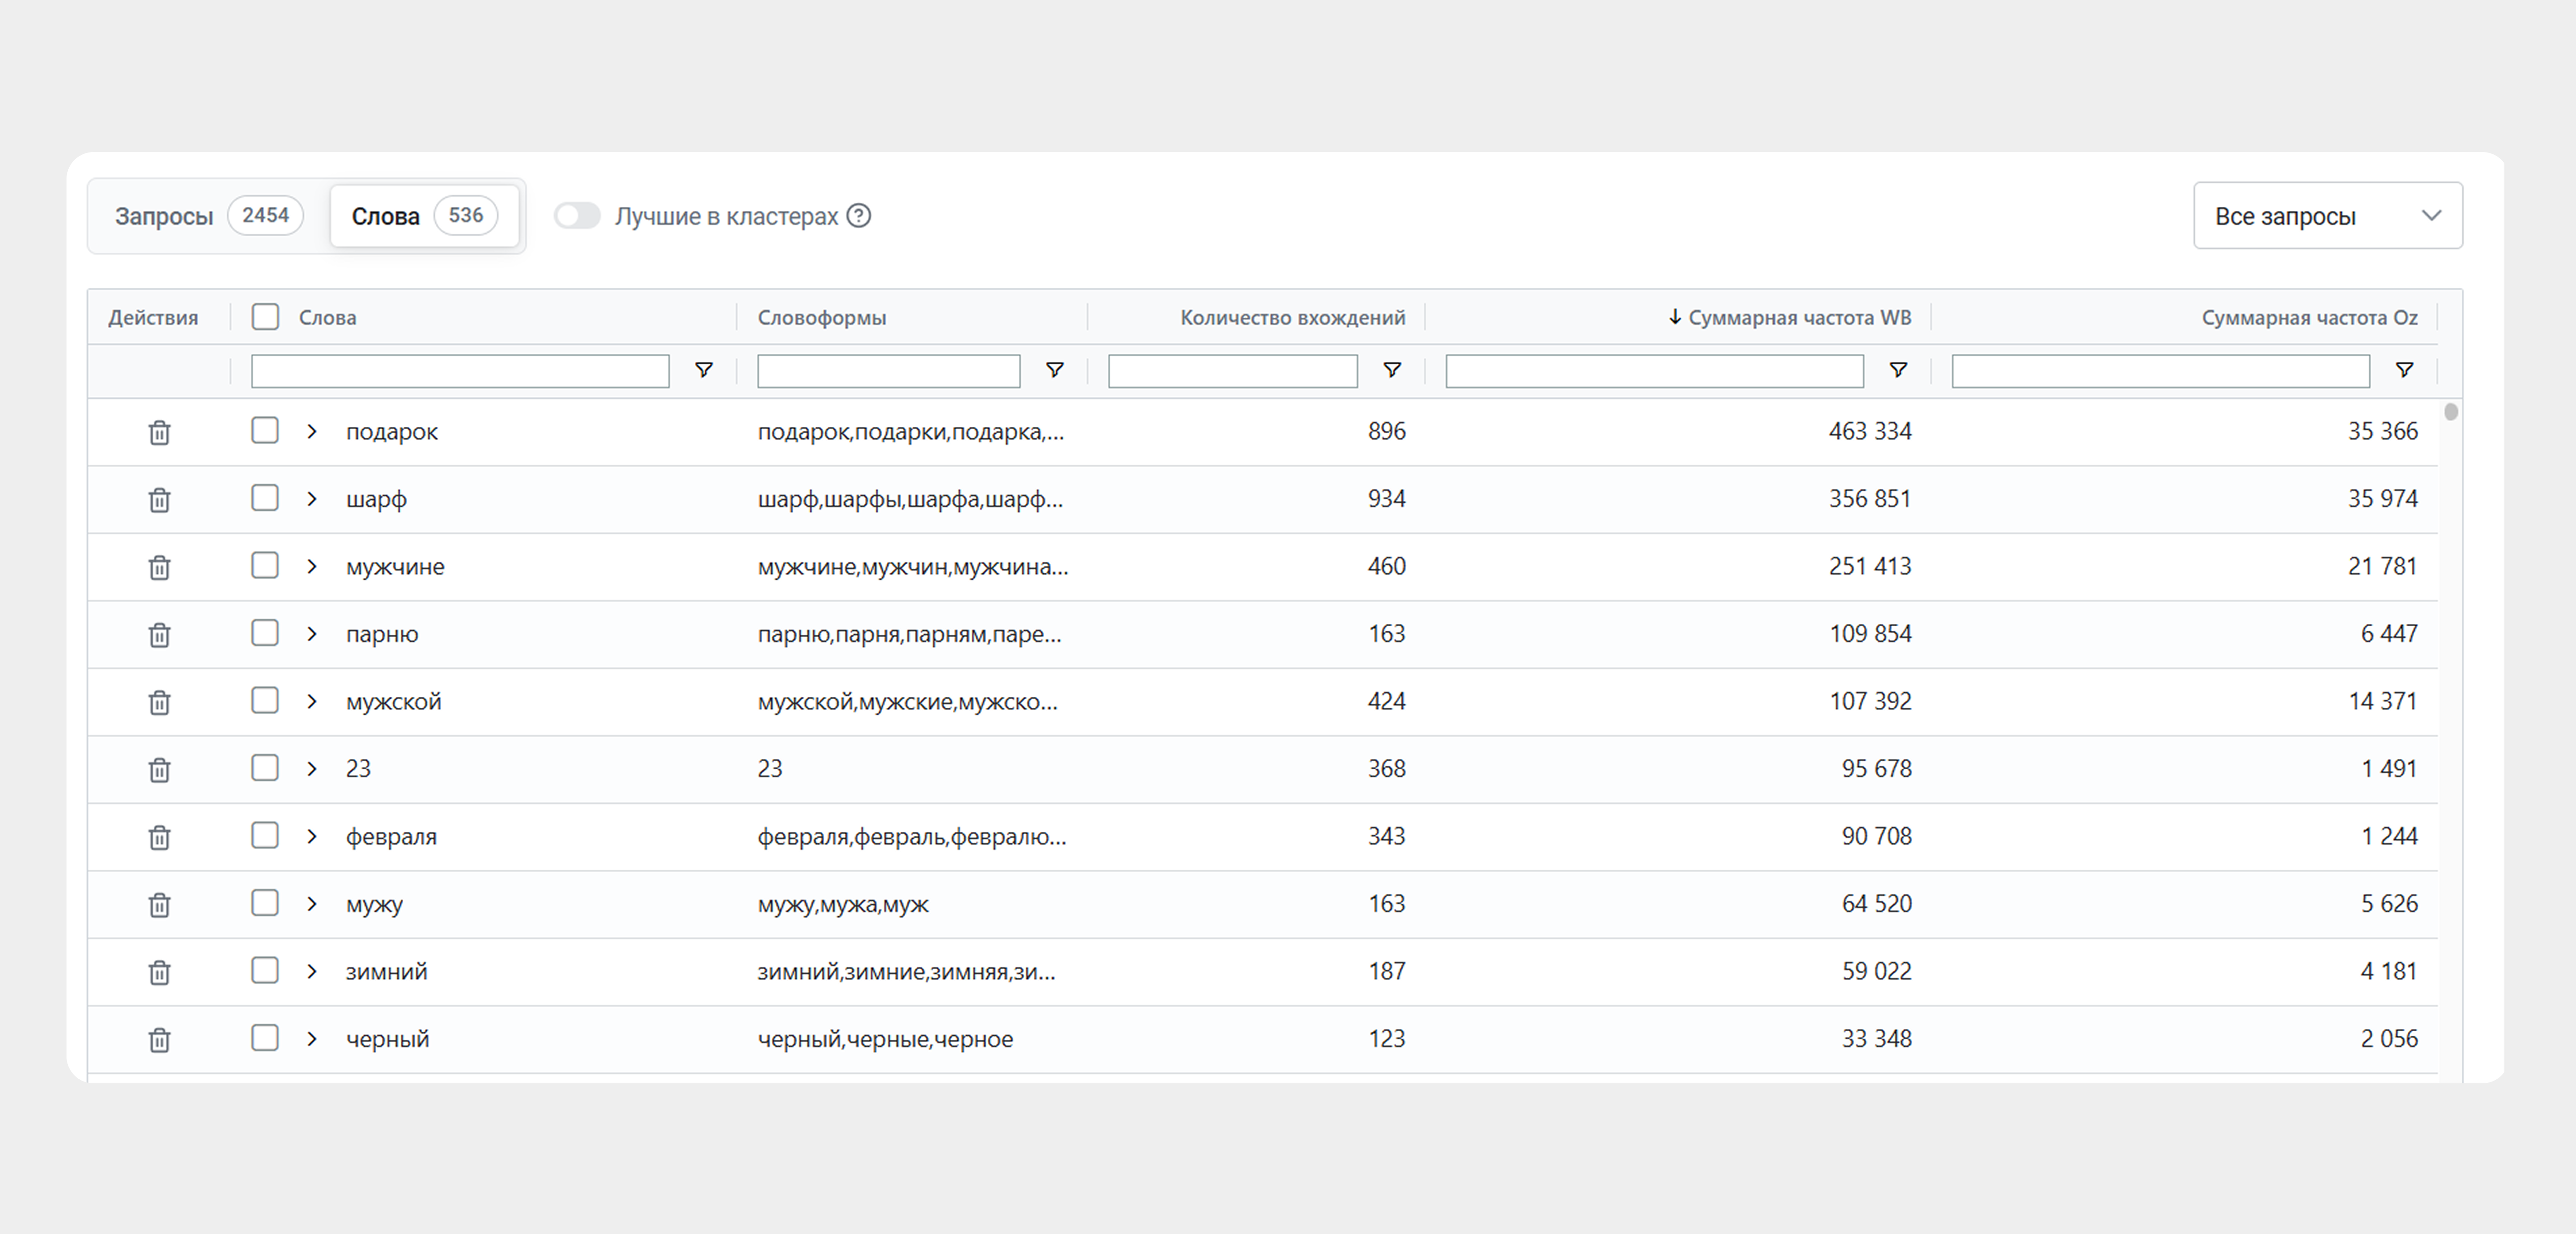
Task: Check the подарок row checkbox
Action: (x=265, y=431)
